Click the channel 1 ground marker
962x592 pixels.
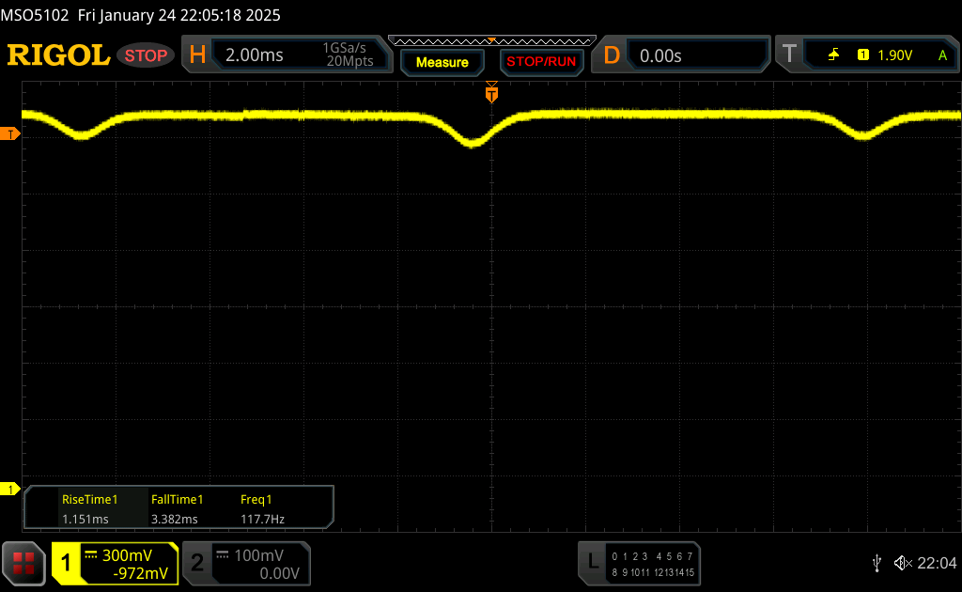[9, 489]
